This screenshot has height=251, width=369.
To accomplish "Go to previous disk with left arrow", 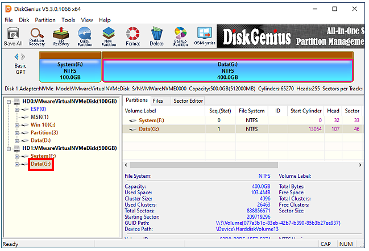I will (x=16, y=57).
